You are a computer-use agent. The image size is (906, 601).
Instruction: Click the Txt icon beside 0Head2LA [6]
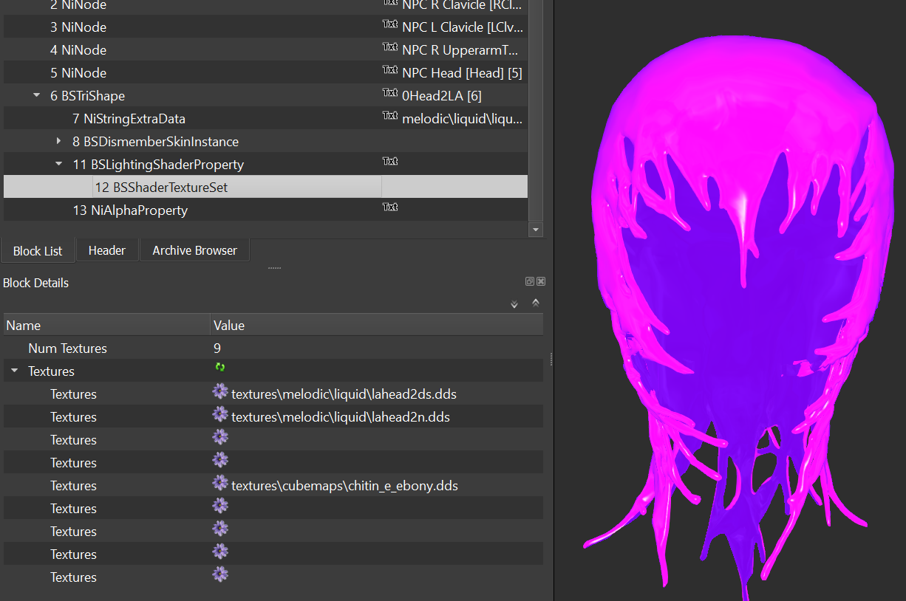coord(389,93)
